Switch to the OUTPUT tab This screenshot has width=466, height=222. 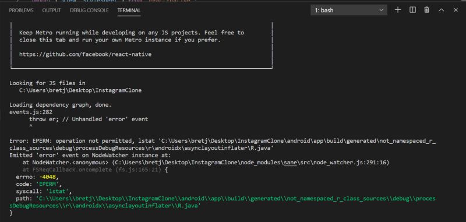pyautogui.click(x=51, y=10)
